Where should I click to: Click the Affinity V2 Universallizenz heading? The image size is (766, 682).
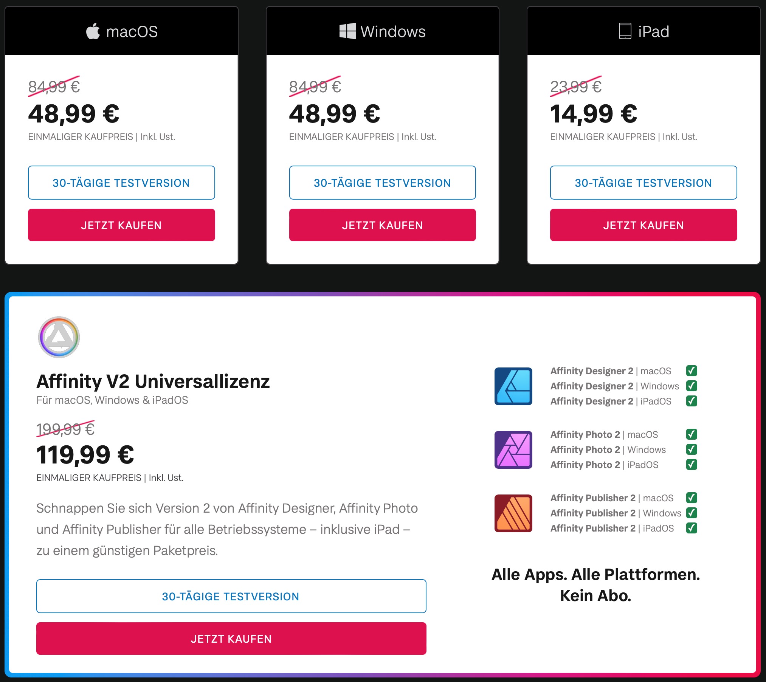coord(153,381)
